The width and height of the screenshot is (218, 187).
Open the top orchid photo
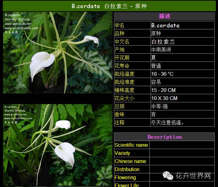(x=57, y=53)
